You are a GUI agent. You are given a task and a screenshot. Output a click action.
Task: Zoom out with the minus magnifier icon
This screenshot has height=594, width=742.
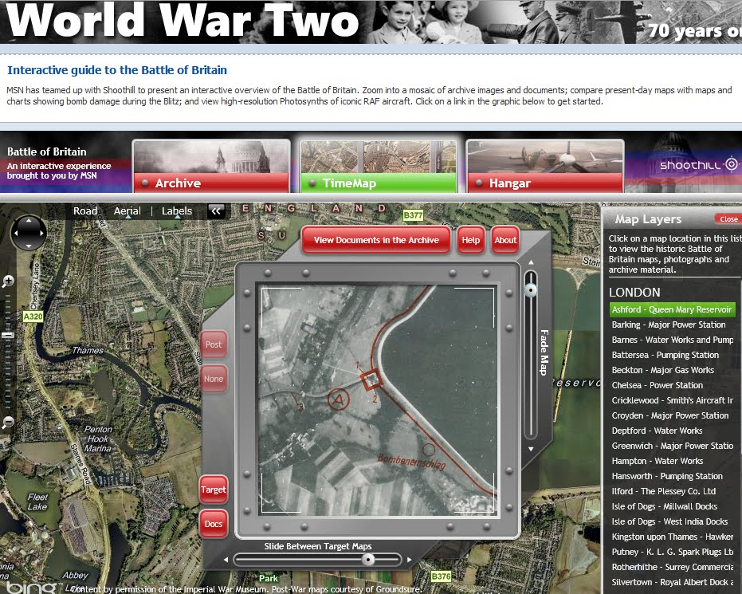(8, 420)
